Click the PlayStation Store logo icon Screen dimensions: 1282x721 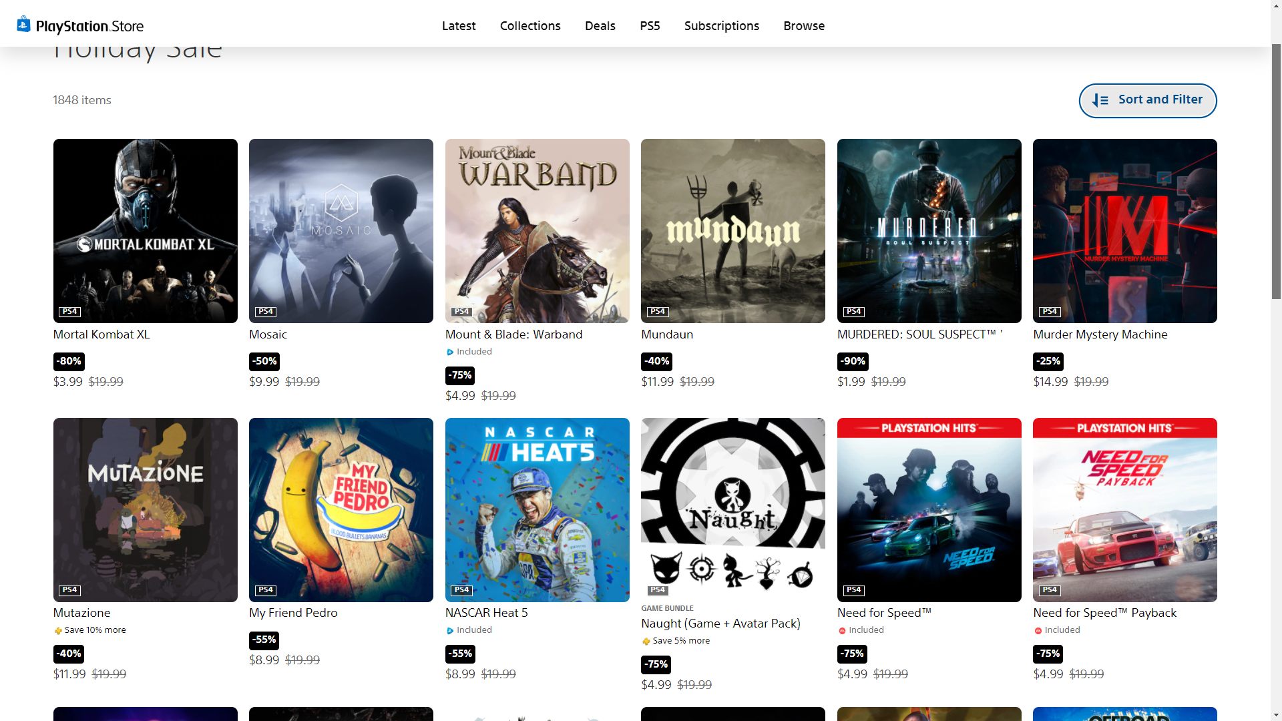23,25
